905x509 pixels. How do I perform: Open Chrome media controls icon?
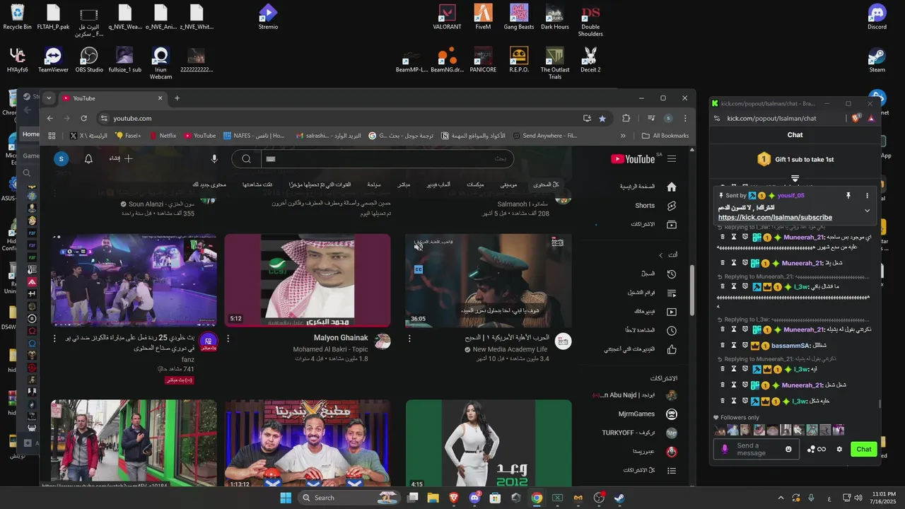651,118
